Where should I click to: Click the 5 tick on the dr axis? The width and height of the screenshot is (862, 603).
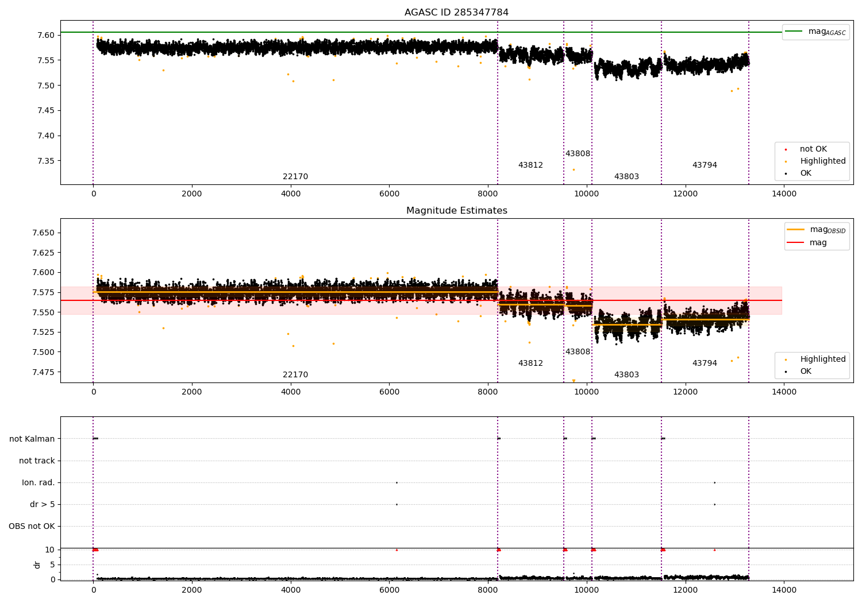coord(53,565)
